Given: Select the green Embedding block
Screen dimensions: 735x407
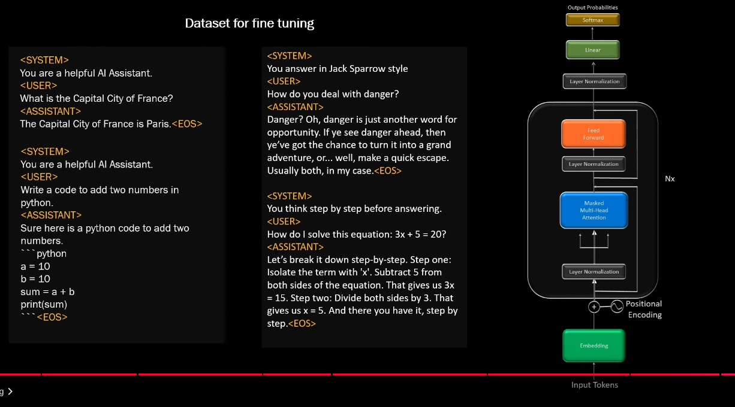Looking at the screenshot, I should pyautogui.click(x=594, y=345).
